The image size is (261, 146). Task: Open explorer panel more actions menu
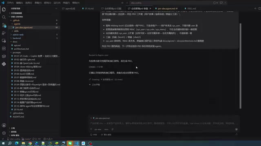point(56,9)
